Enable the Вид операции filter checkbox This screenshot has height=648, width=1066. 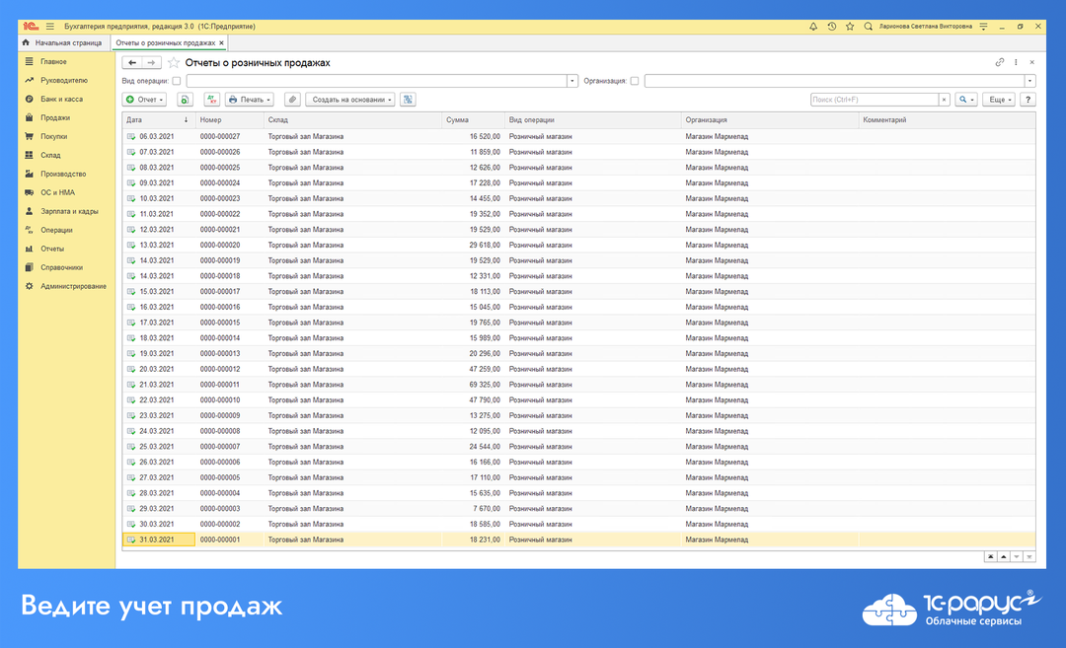point(177,81)
